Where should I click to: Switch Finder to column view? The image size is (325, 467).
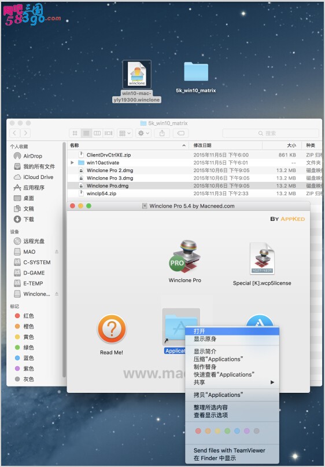[x=97, y=133]
